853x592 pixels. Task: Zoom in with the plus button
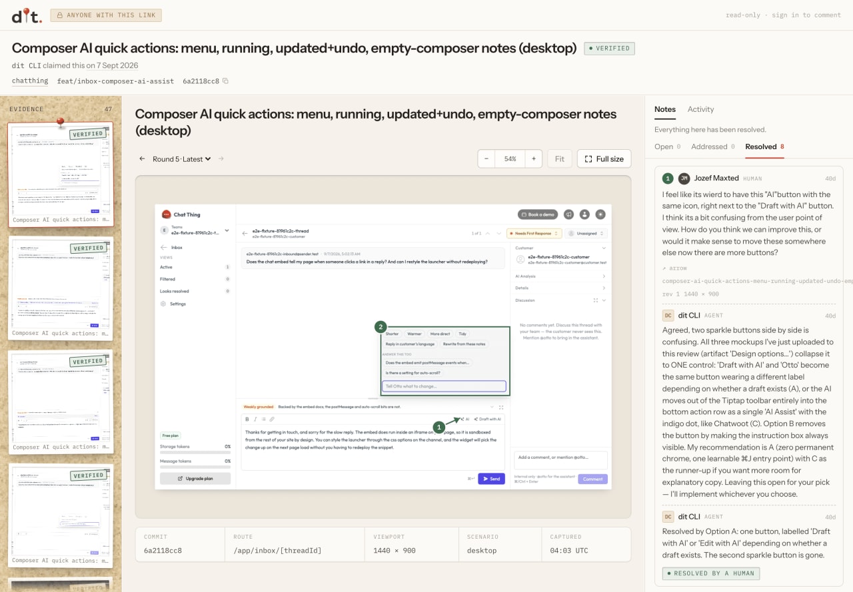coord(533,159)
